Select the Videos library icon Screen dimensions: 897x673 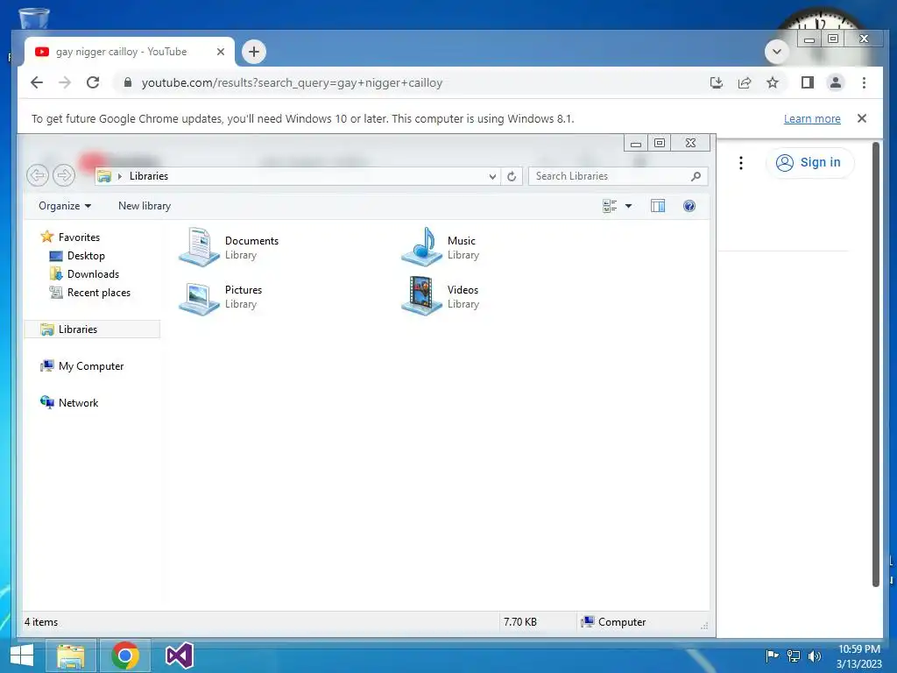pos(421,296)
